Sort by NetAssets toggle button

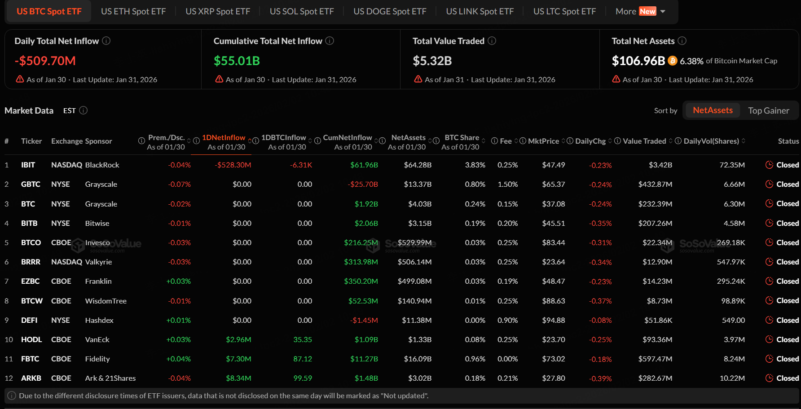coord(712,110)
